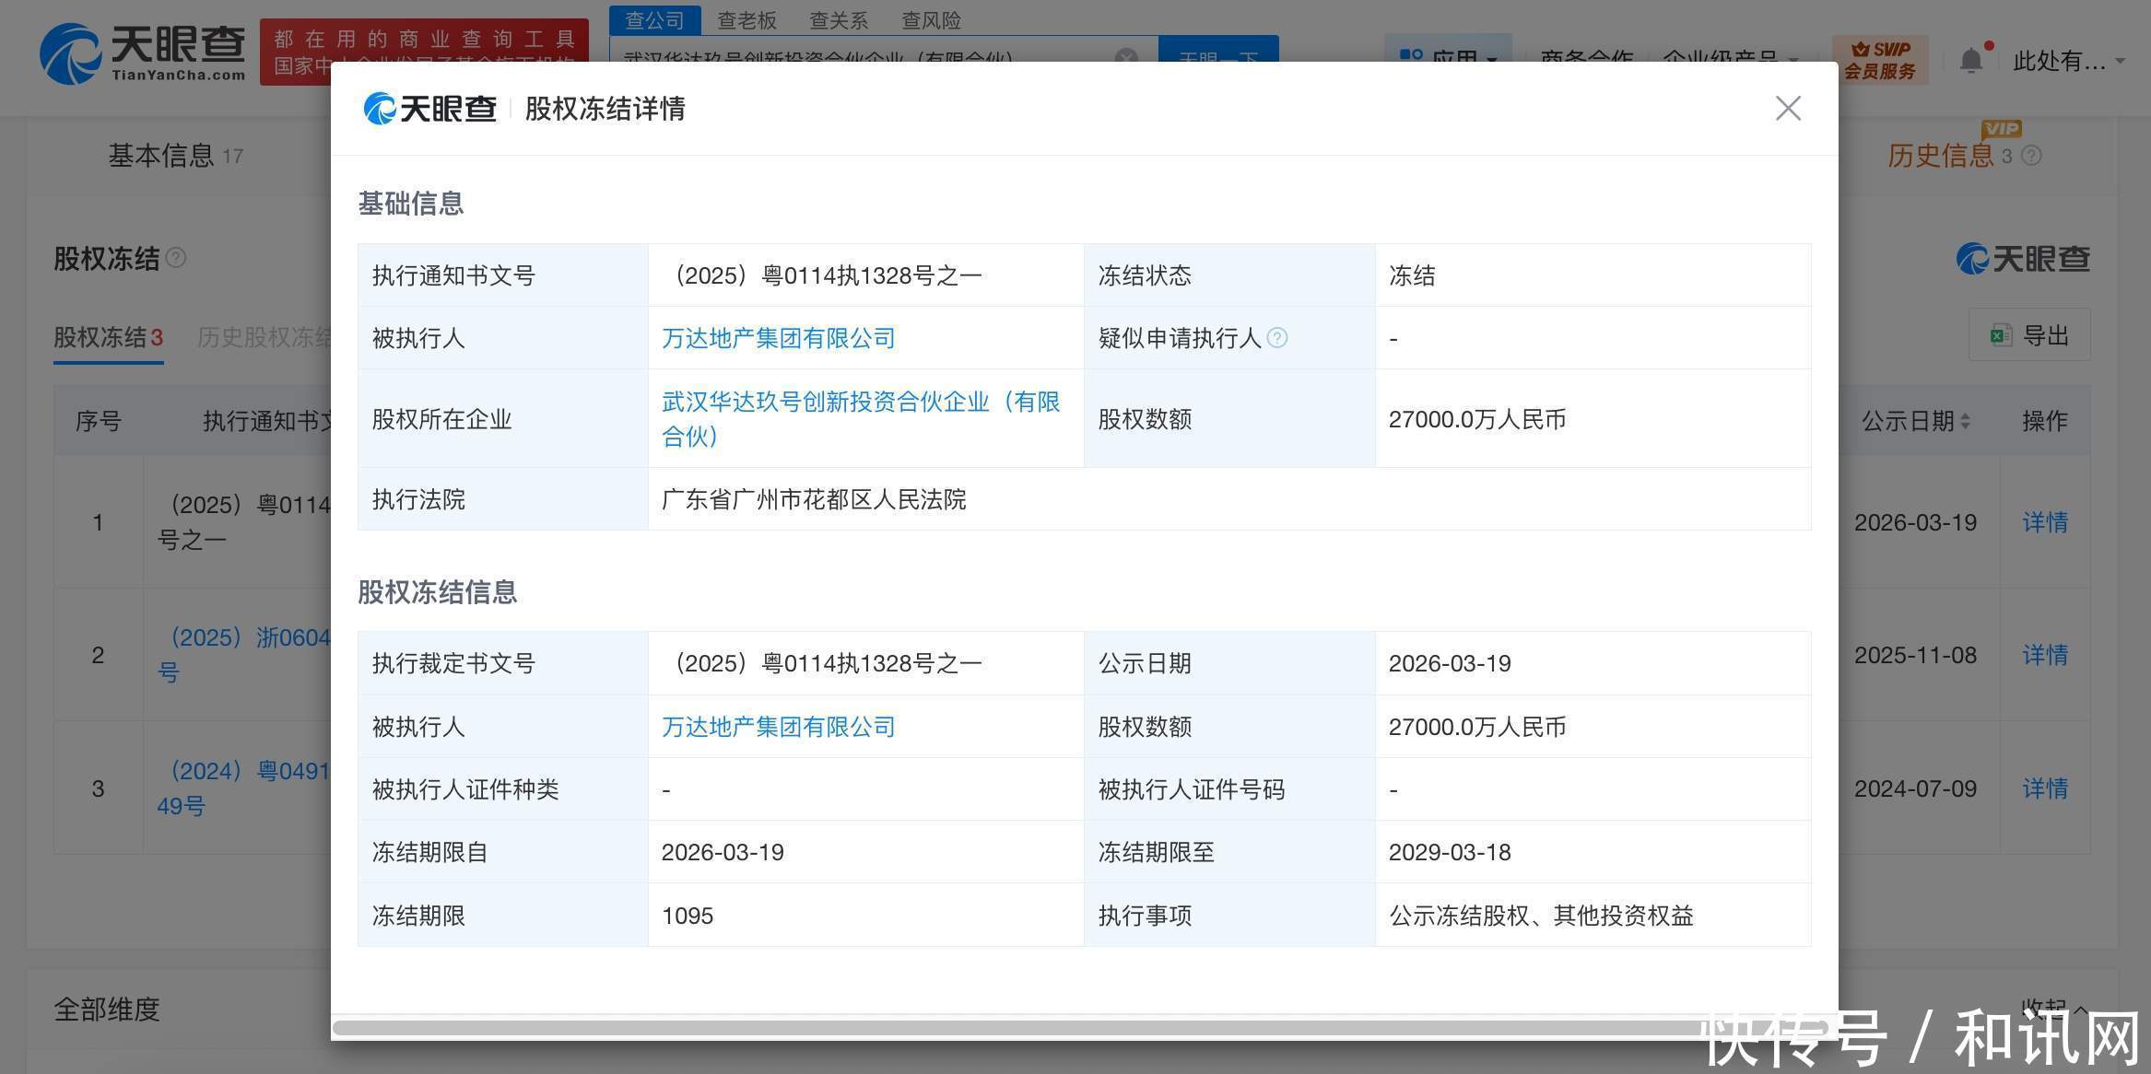
Task: Open 万达地产集团有限公司 link in 基础信息
Action: tap(778, 338)
